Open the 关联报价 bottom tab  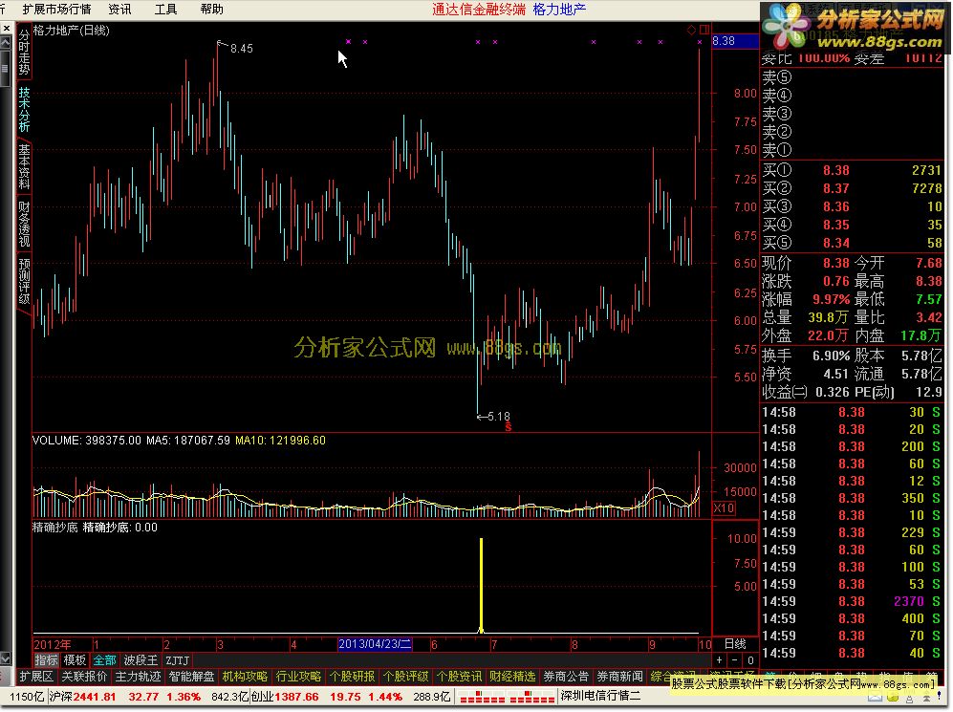point(84,676)
